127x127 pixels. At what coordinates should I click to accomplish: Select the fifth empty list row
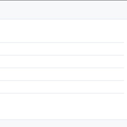click(62, 87)
